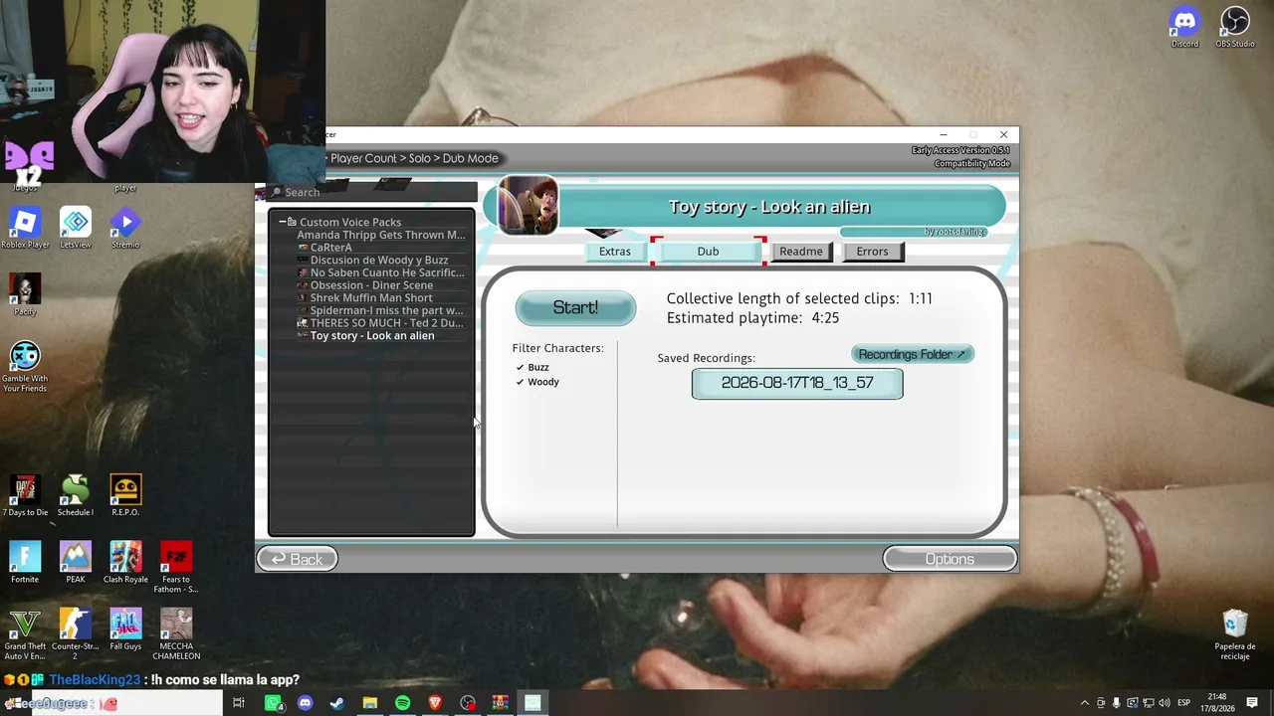Image resolution: width=1274 pixels, height=716 pixels.
Task: Open the Recycle Bin (Papelera de reciclaje)
Action: pyautogui.click(x=1235, y=634)
